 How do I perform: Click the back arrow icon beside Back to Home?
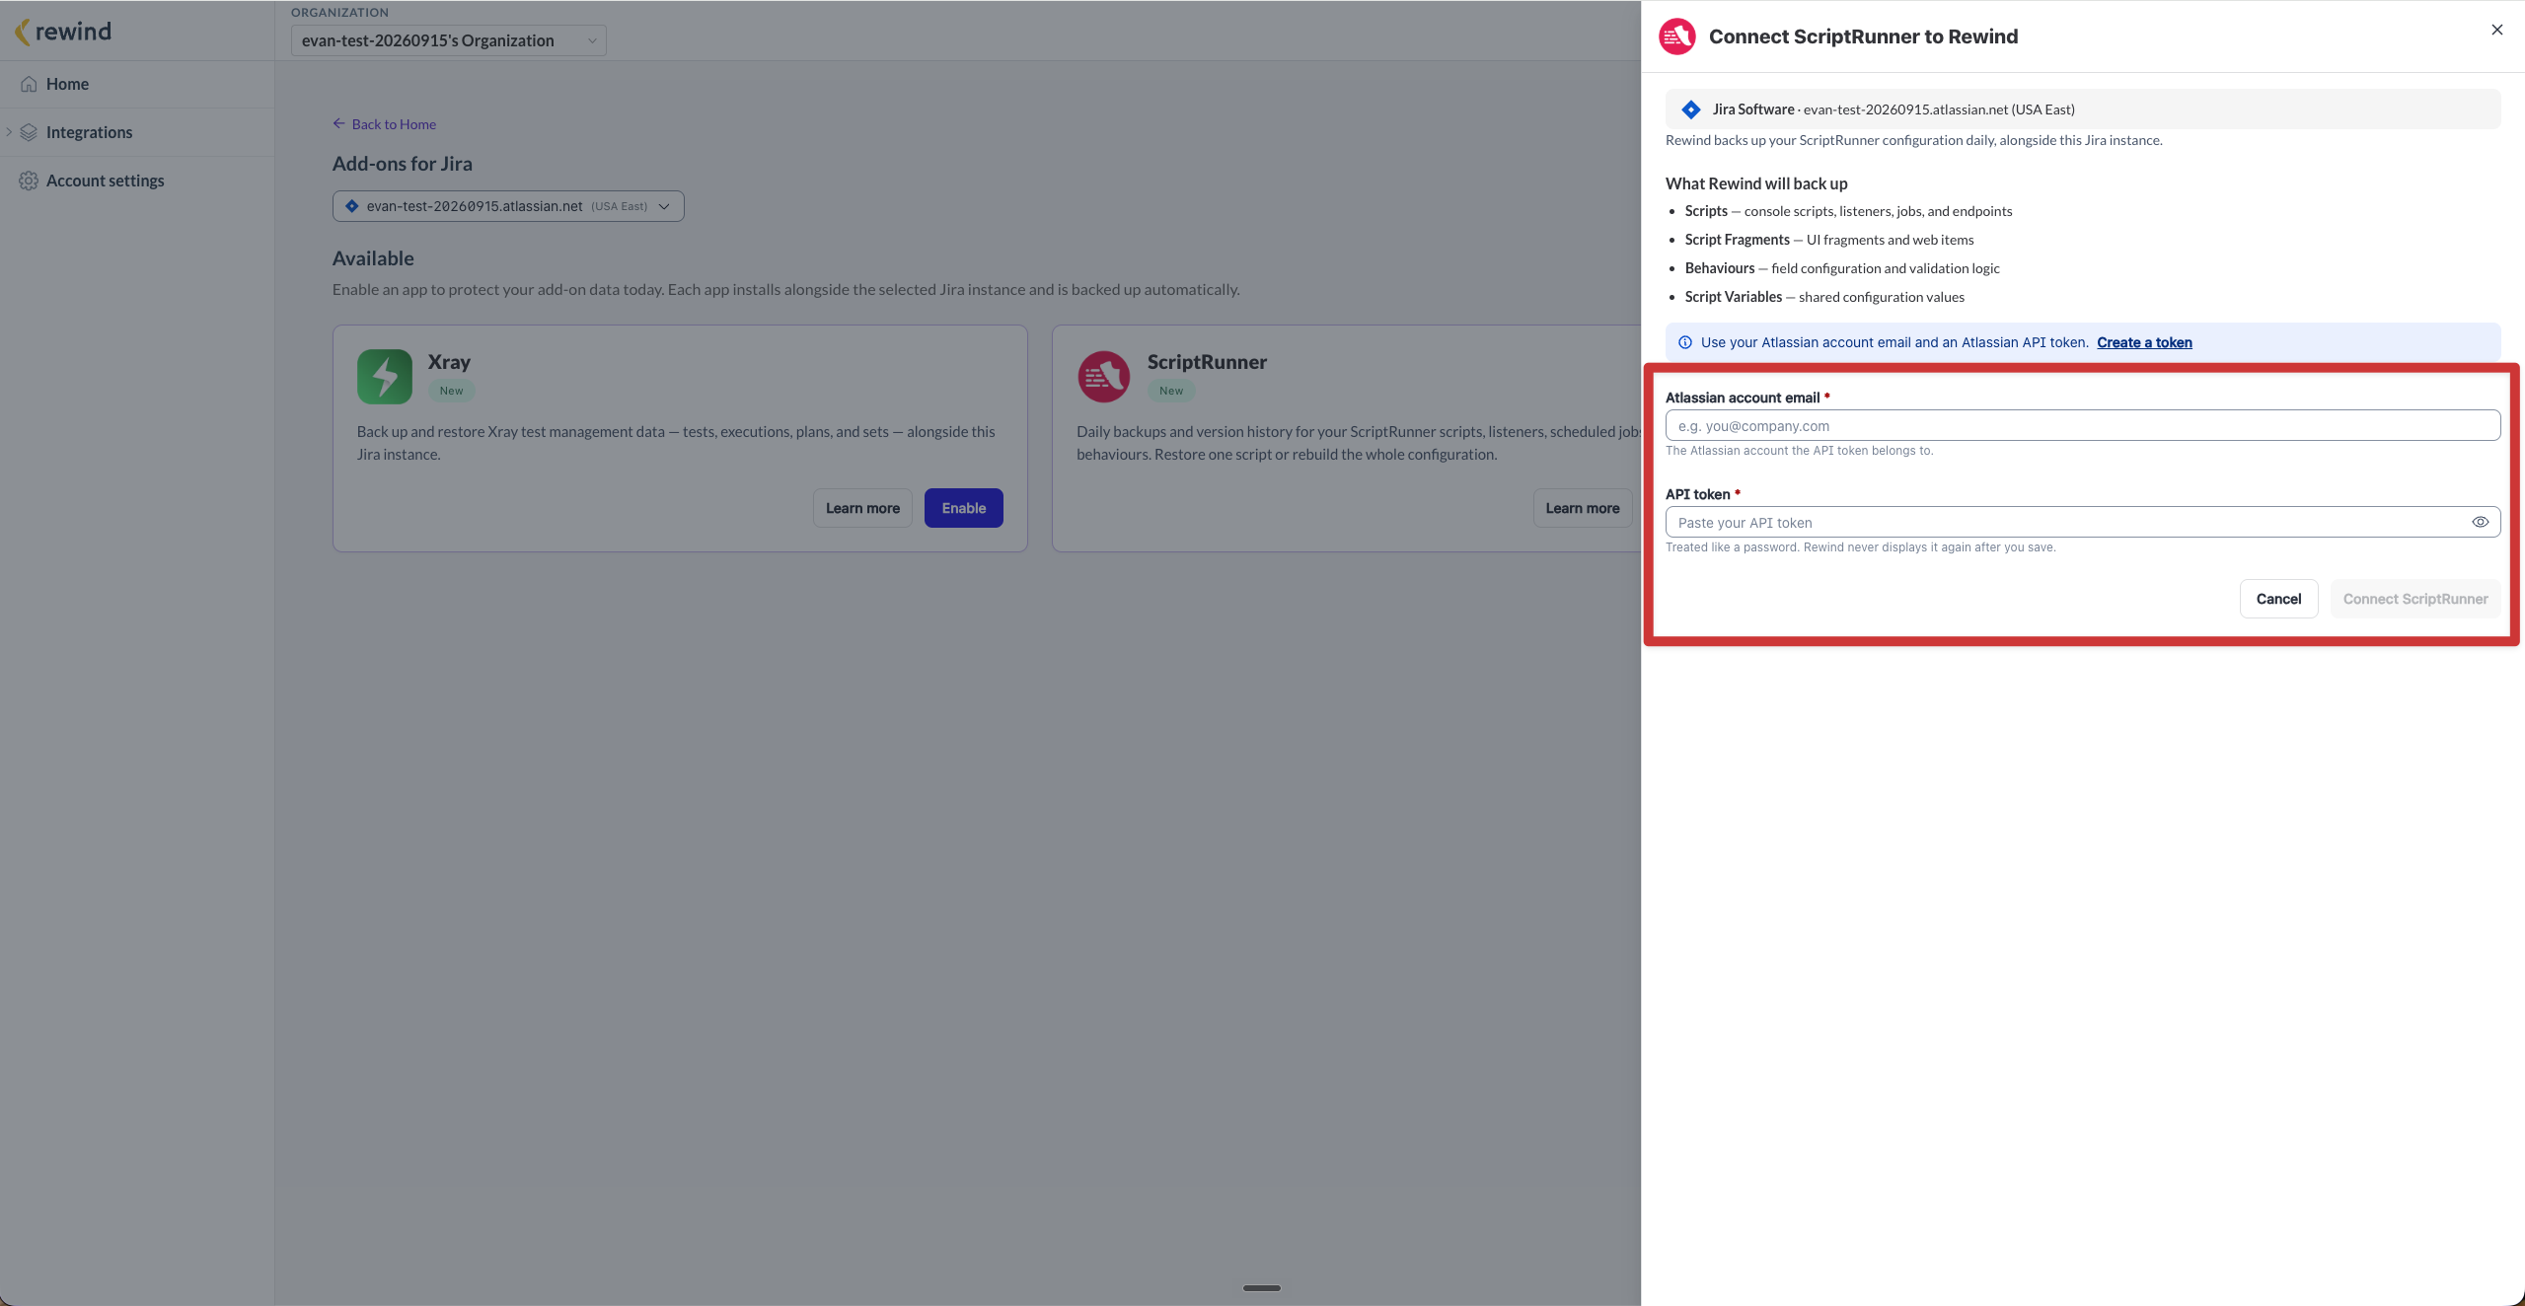pyautogui.click(x=338, y=123)
